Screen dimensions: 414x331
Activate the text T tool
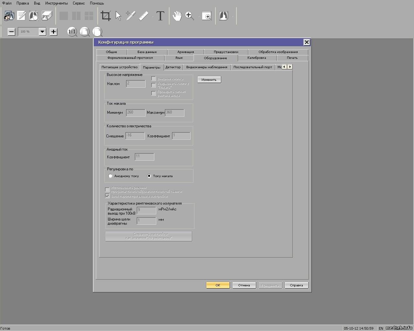160,16
